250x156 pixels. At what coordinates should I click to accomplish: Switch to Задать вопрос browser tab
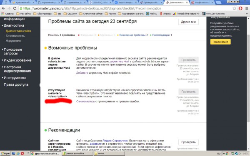[126, 2]
